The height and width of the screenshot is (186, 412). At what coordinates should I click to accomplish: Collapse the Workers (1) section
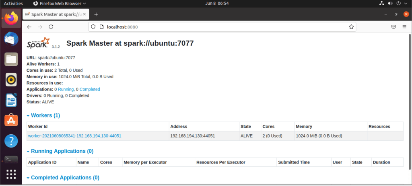point(43,115)
